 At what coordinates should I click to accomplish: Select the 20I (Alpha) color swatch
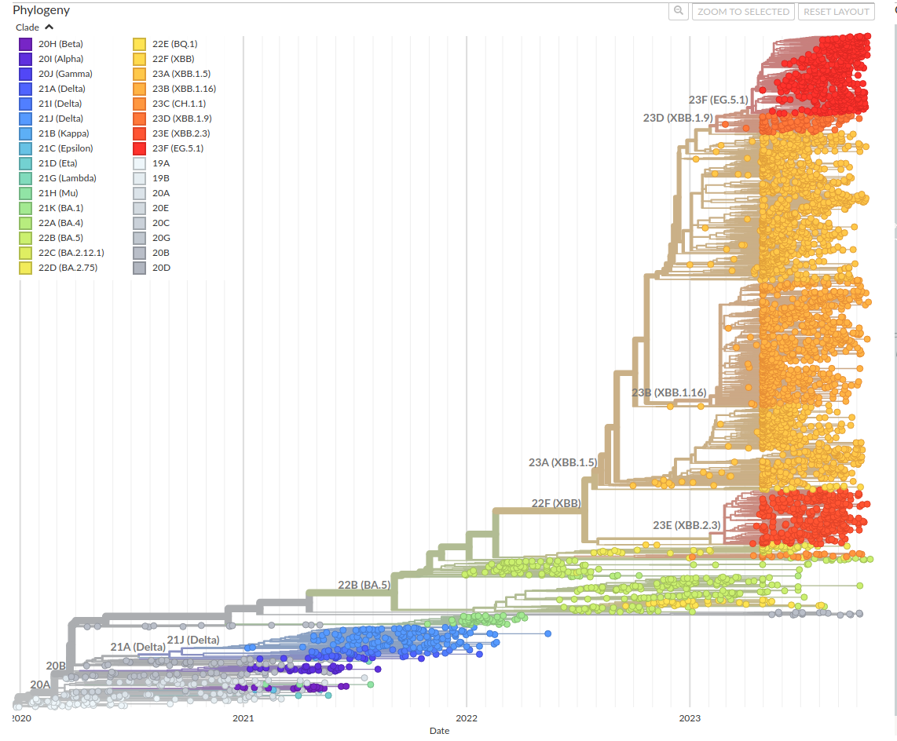coord(25,59)
